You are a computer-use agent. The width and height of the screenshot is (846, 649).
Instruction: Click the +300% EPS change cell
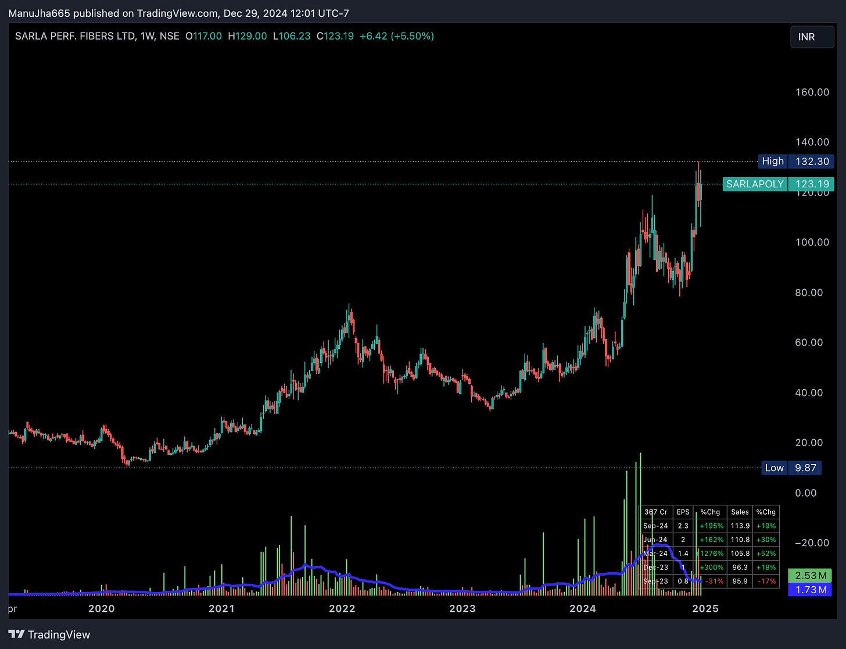point(711,568)
